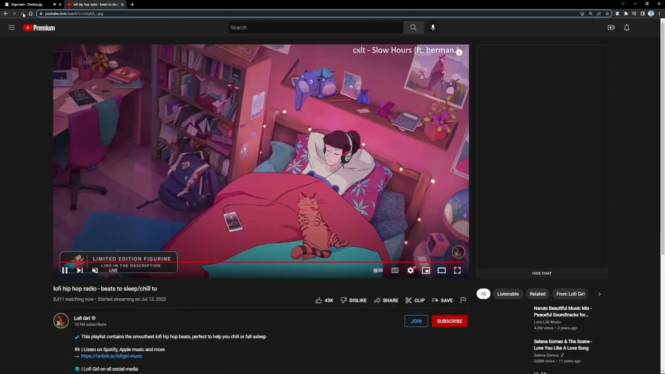Click the video info card icon
Viewport: 665px width, 374px height.
459,52
